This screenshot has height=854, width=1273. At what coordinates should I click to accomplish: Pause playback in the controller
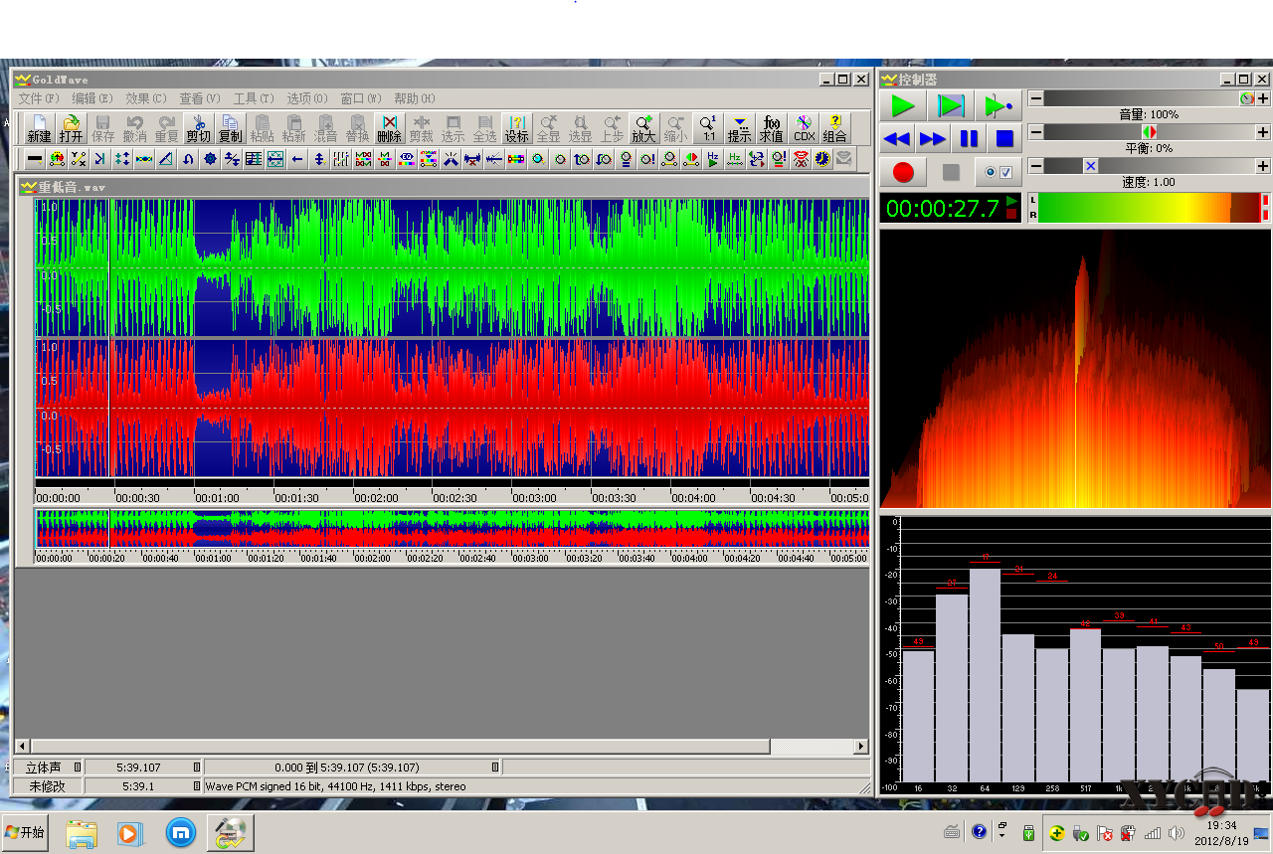tap(969, 139)
